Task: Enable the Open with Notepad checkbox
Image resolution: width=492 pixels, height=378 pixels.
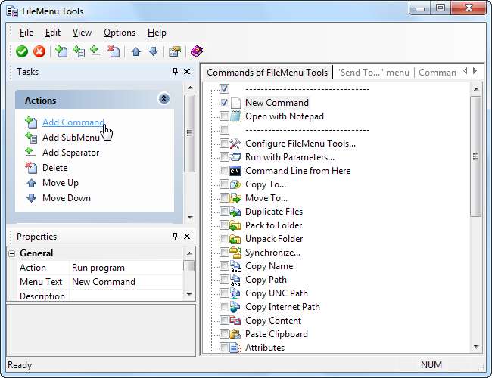Action: 224,116
